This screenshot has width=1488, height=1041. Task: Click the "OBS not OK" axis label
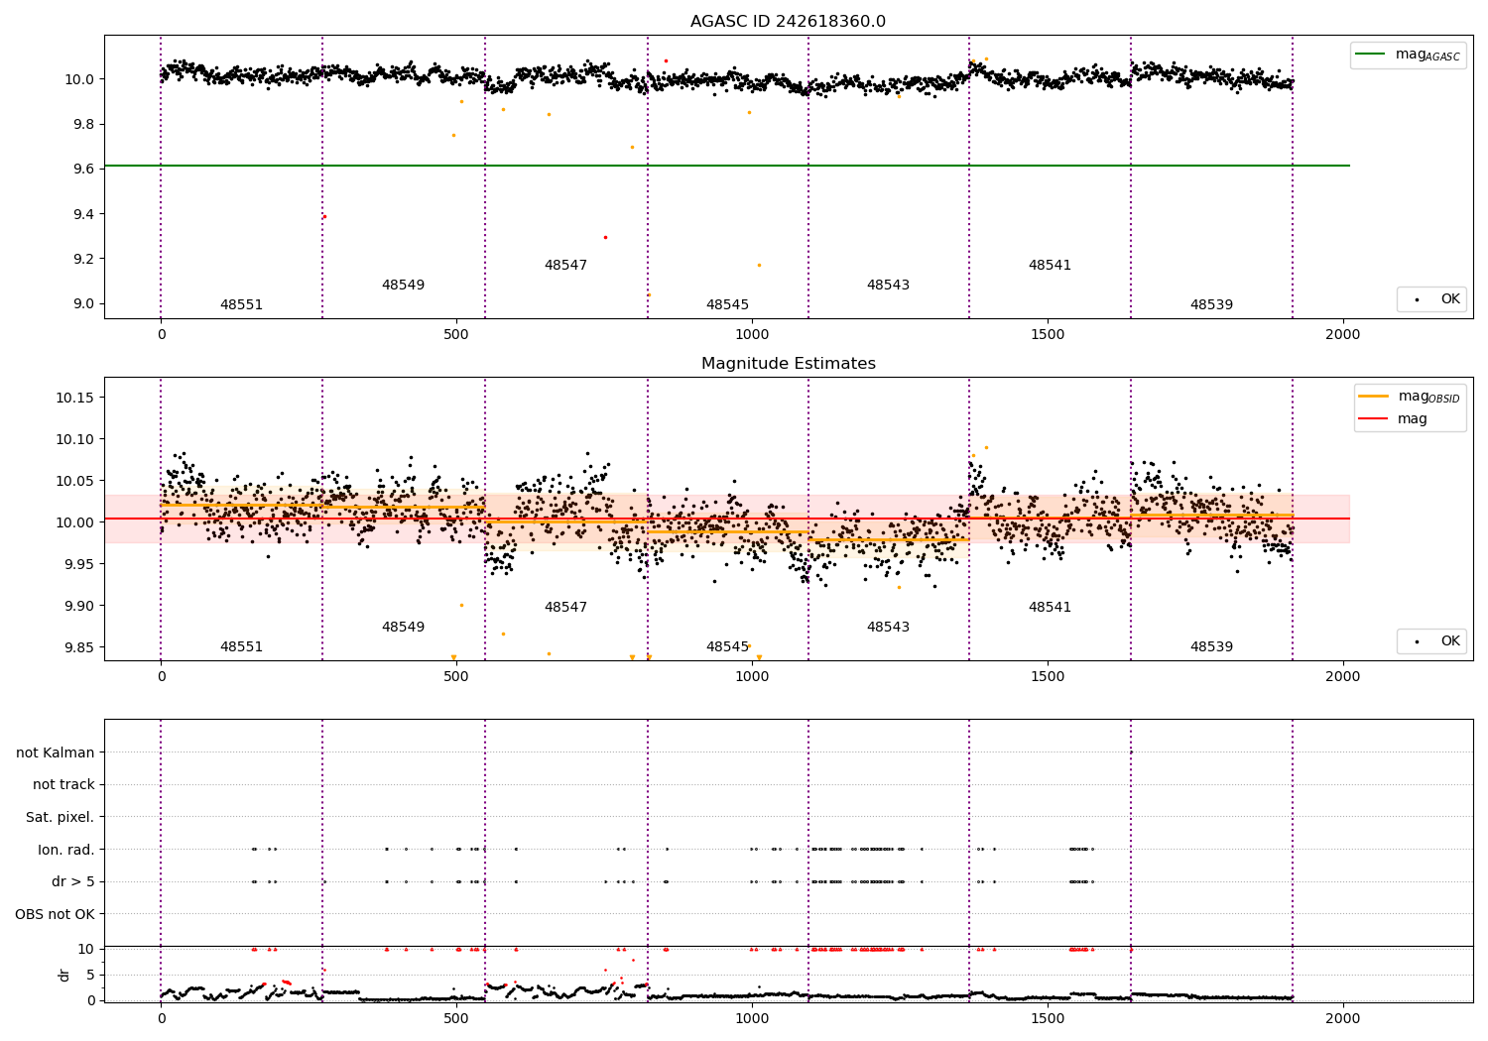tap(56, 915)
